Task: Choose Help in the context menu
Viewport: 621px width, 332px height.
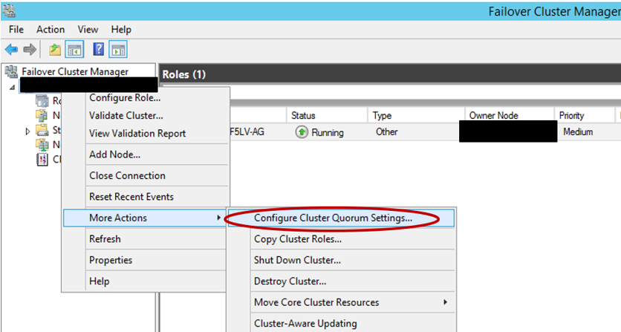Action: (x=146, y=281)
